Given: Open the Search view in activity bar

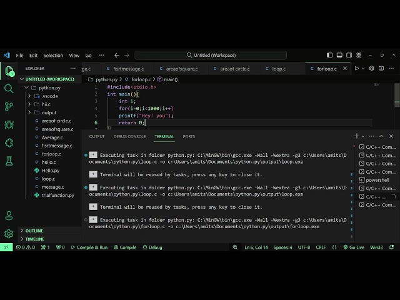Looking at the screenshot, I should [9, 89].
